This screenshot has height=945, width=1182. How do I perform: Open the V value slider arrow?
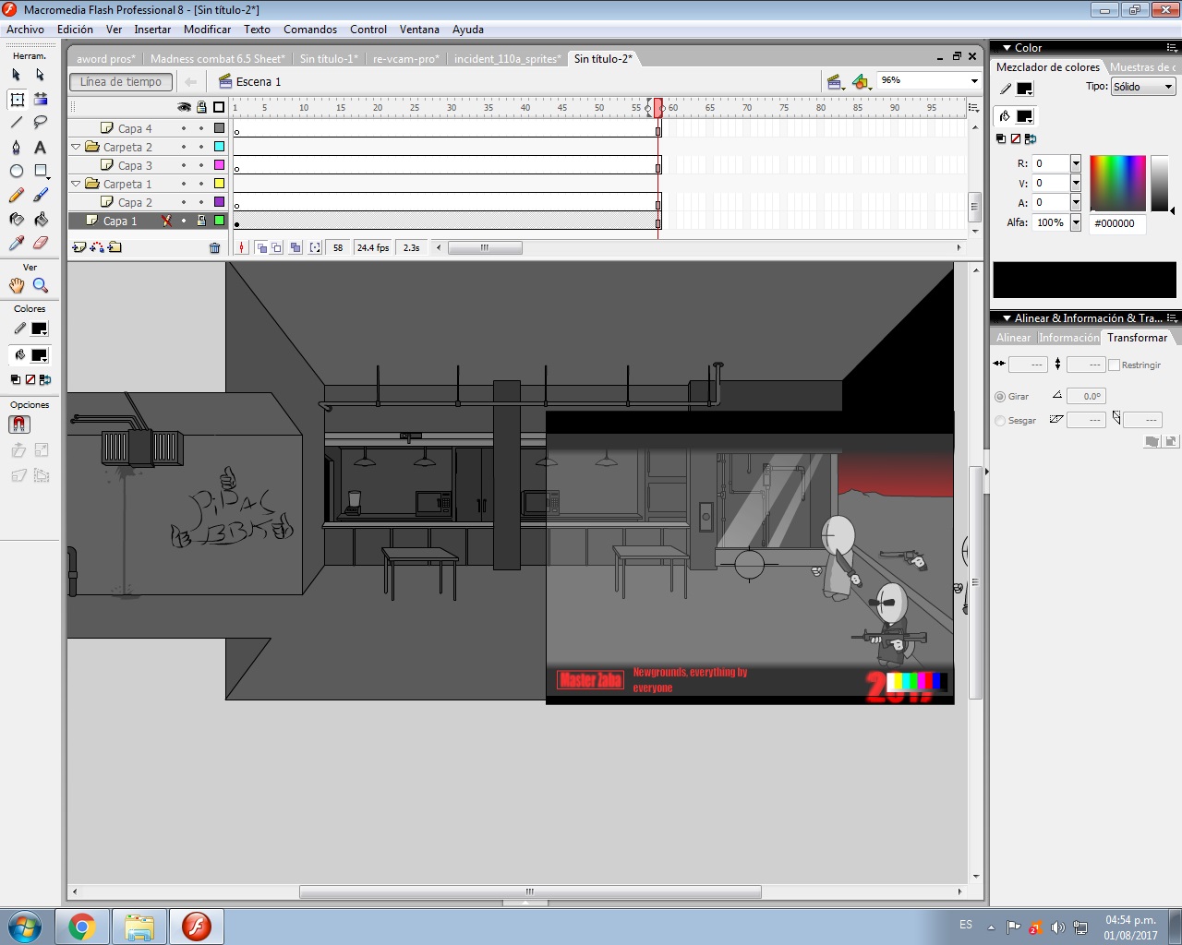(1076, 183)
